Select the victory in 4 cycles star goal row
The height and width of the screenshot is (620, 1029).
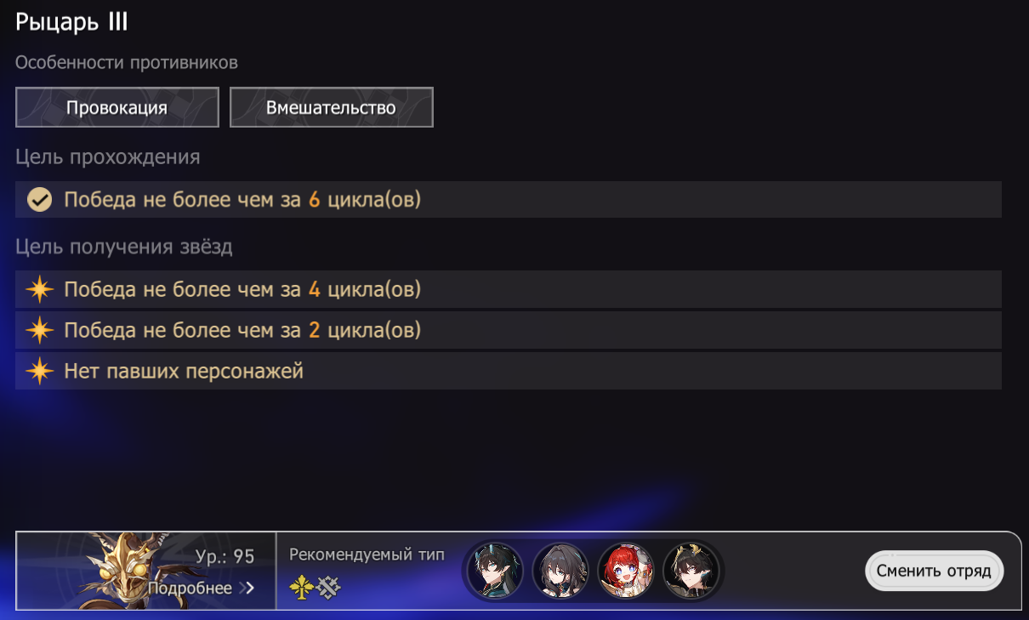point(509,289)
